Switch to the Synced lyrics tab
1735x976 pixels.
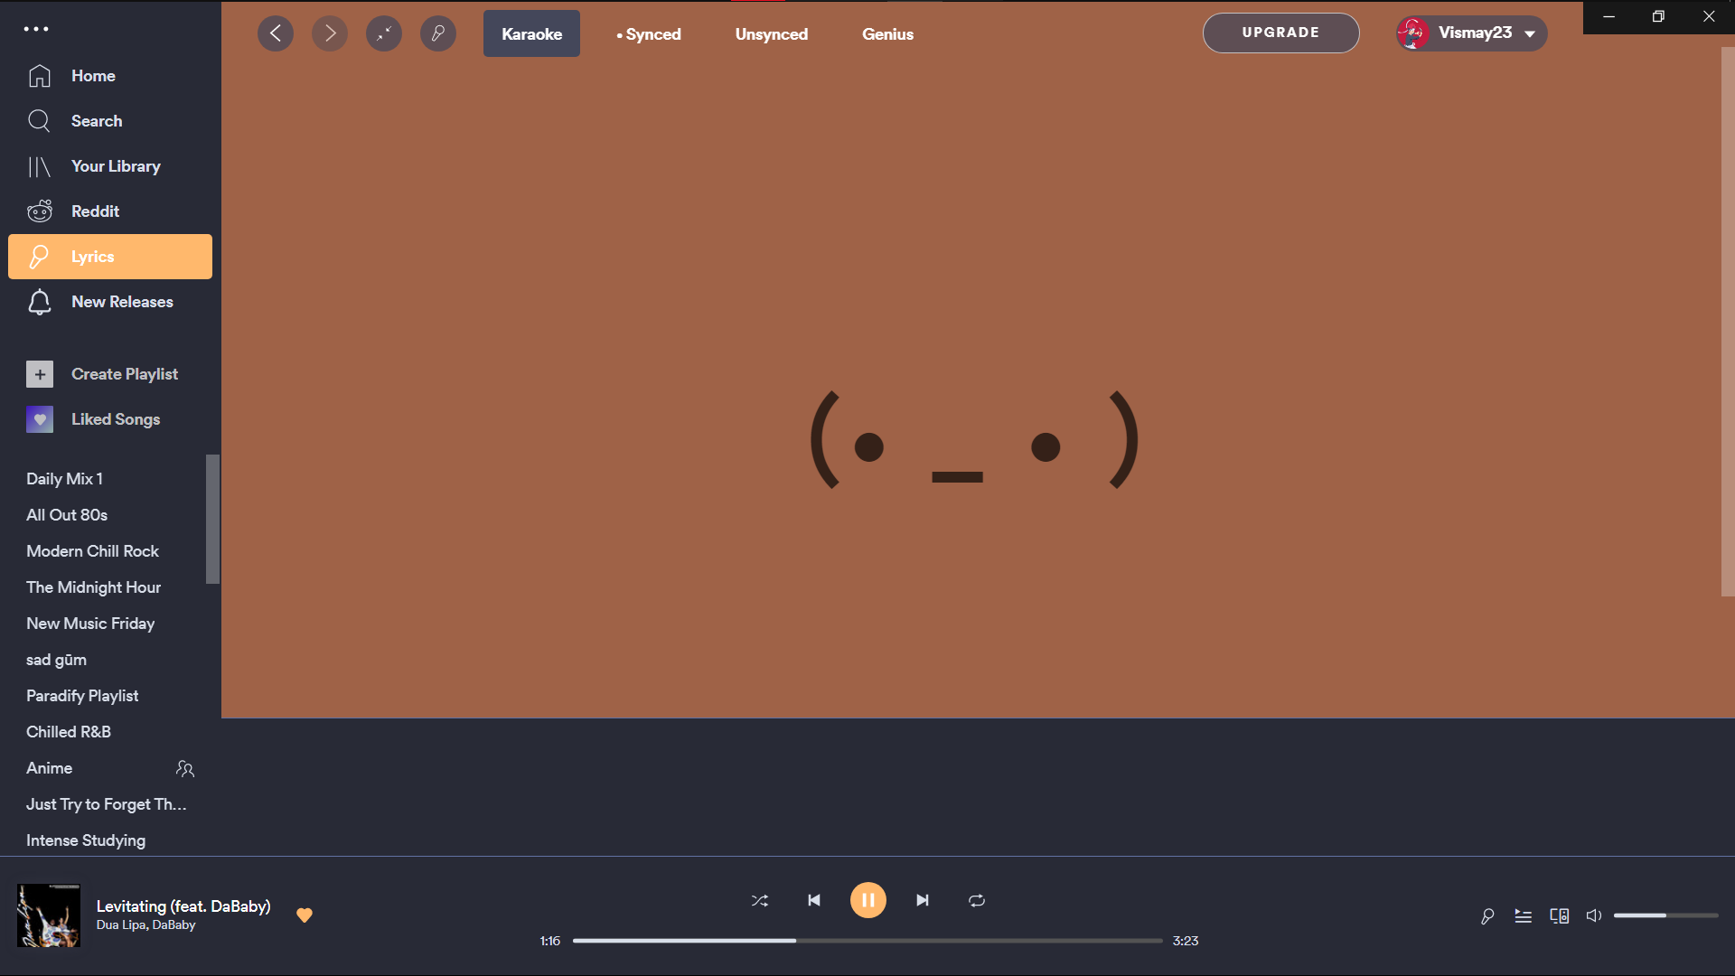[649, 33]
